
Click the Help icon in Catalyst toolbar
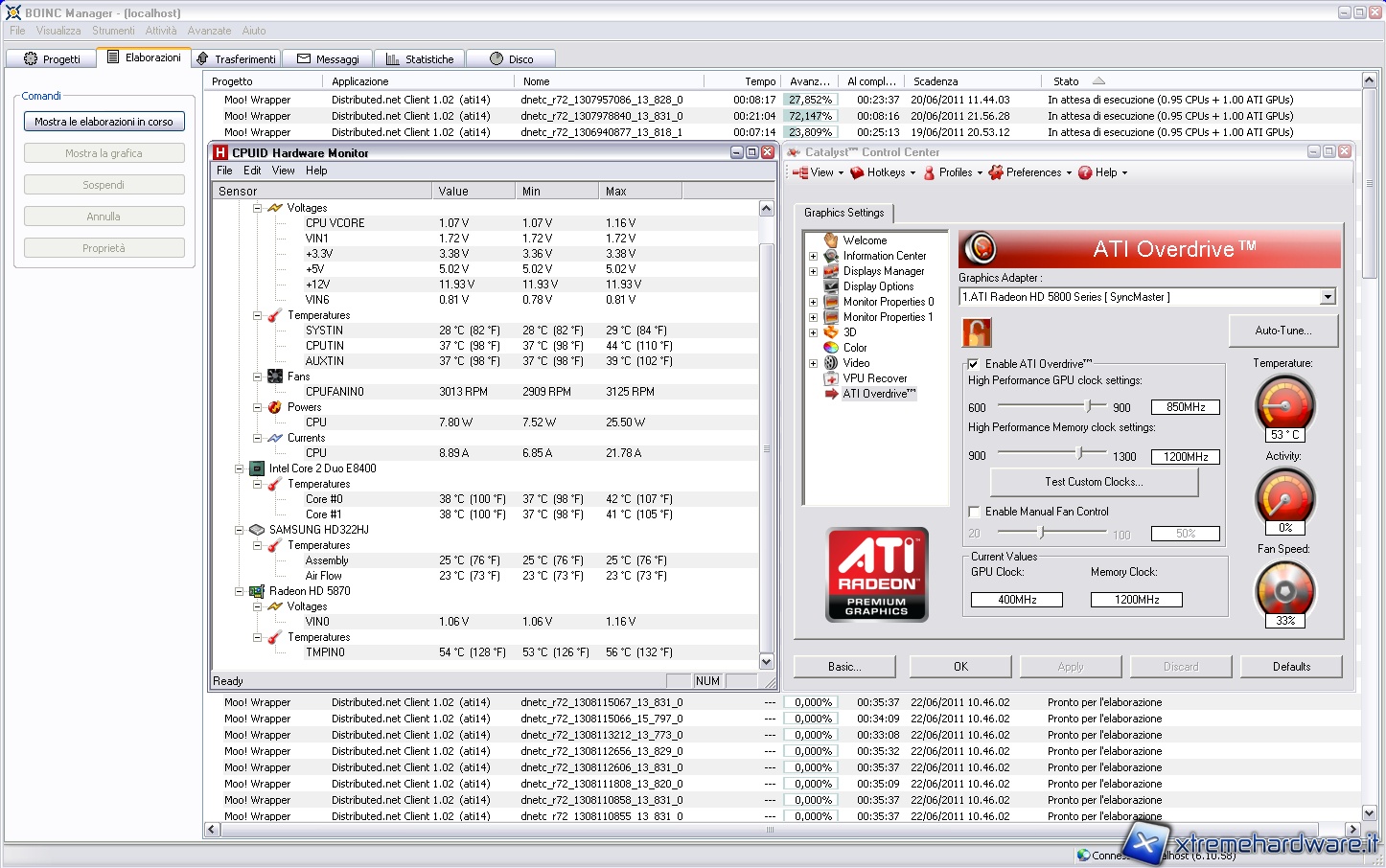(x=1085, y=172)
